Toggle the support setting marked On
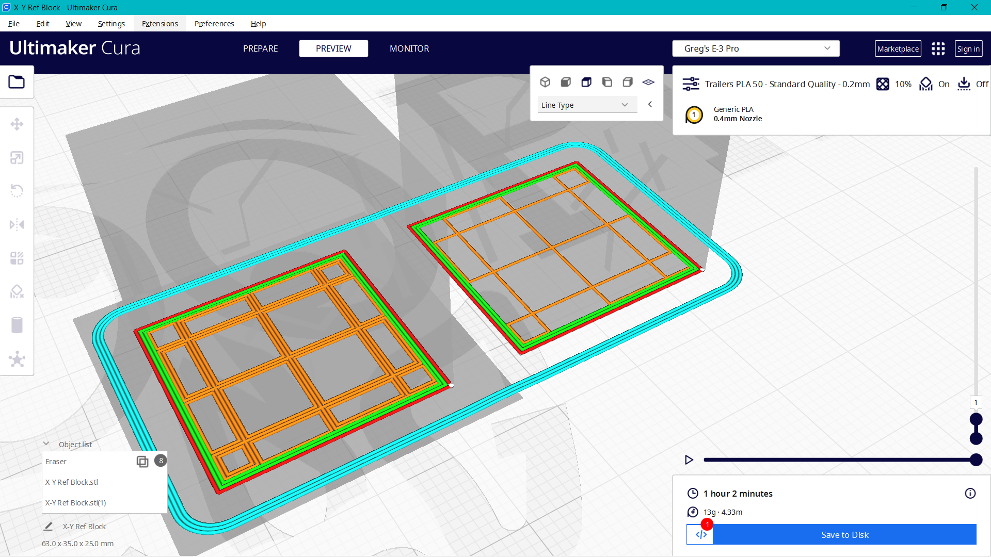This screenshot has height=557, width=991. click(x=934, y=84)
